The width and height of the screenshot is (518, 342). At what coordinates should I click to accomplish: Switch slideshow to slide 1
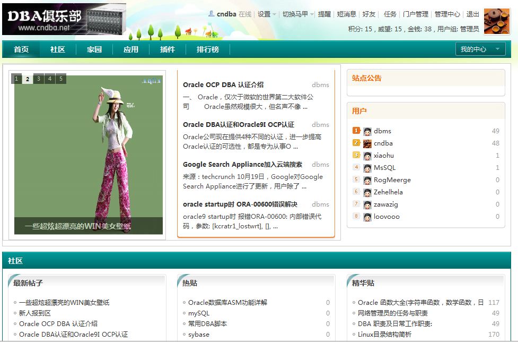click(16, 79)
